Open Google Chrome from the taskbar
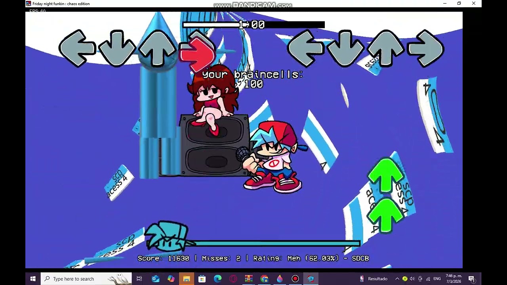The image size is (507, 285). [x=264, y=279]
